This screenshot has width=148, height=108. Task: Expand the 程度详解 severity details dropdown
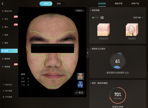[138, 18]
